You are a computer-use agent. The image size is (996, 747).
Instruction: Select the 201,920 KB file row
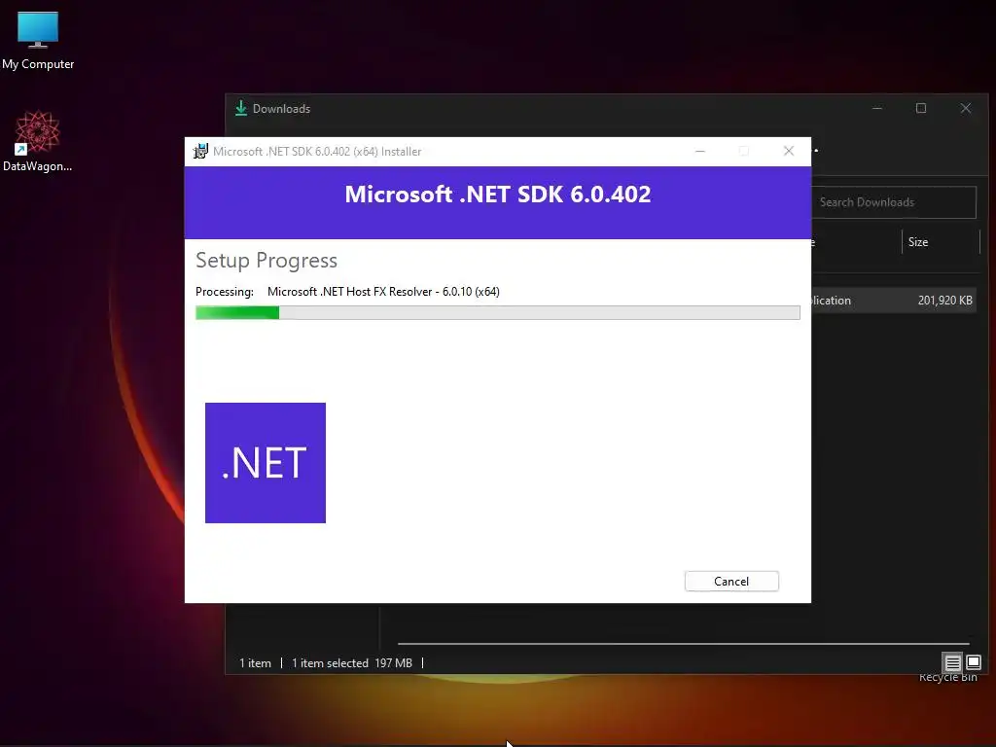(x=894, y=301)
